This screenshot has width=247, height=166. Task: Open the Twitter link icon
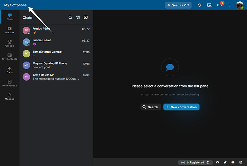[x=225, y=162]
